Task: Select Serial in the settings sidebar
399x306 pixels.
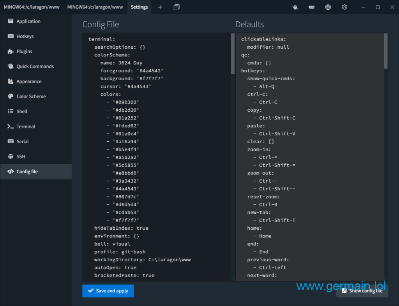Action: point(23,142)
